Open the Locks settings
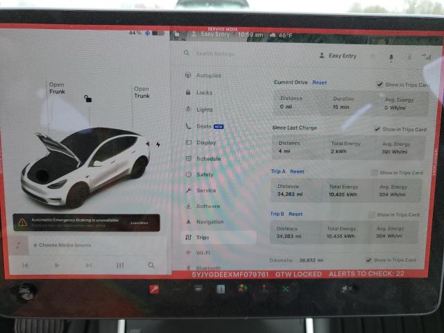444x333 pixels. click(x=199, y=92)
